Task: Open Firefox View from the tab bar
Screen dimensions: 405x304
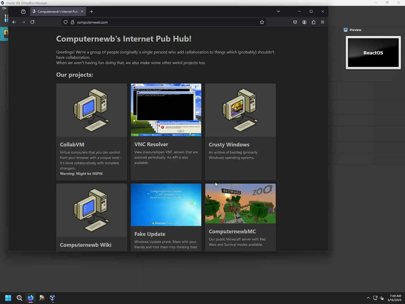Action: tap(23, 11)
